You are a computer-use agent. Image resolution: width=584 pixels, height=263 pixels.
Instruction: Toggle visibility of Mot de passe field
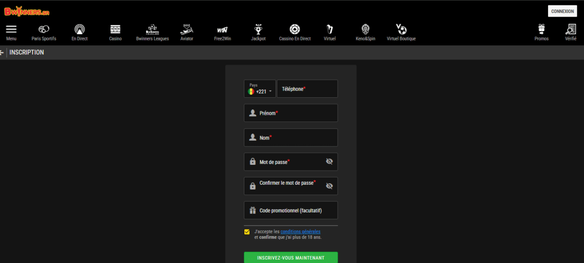pyautogui.click(x=329, y=161)
